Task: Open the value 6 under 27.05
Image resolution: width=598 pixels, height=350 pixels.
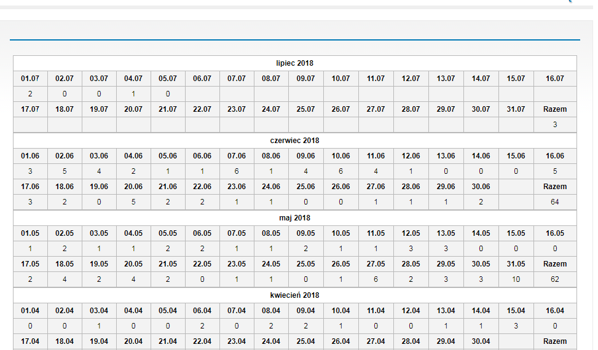Action: click(x=376, y=279)
